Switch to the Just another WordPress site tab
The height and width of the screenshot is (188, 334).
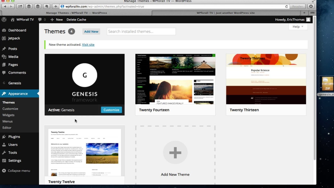coord(226,13)
